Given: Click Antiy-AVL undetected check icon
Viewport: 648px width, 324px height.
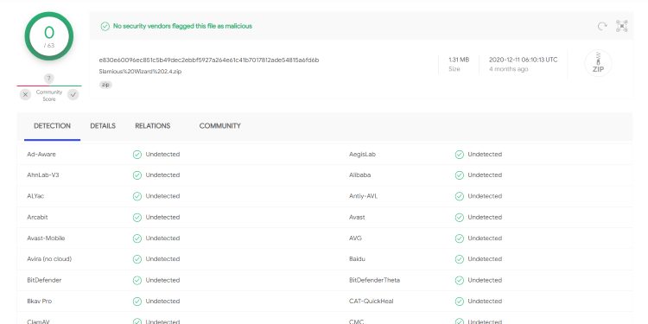Looking at the screenshot, I should (460, 196).
